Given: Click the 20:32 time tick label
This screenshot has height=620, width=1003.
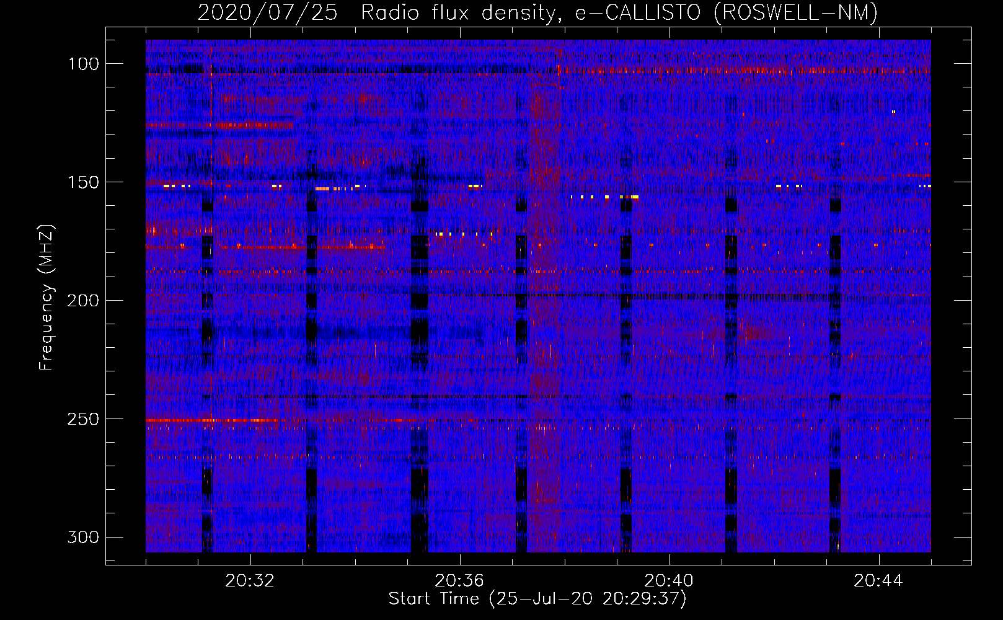Looking at the screenshot, I should 250,581.
